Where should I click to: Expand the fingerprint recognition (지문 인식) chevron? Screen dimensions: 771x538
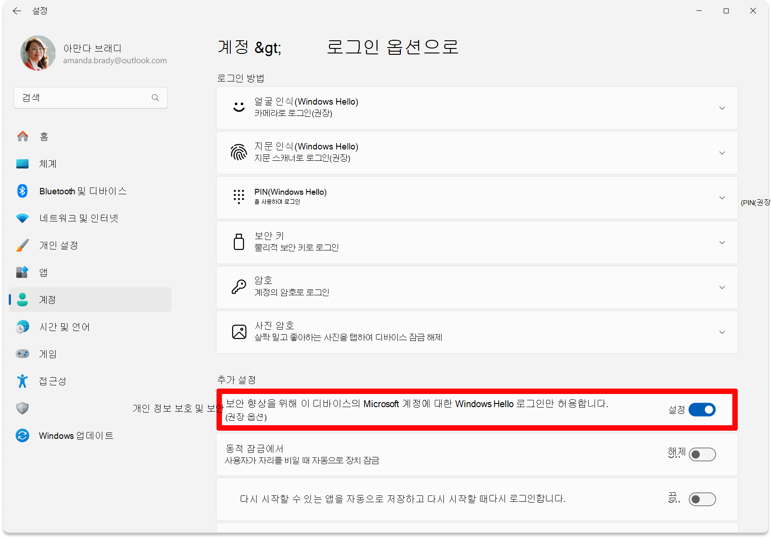point(722,153)
